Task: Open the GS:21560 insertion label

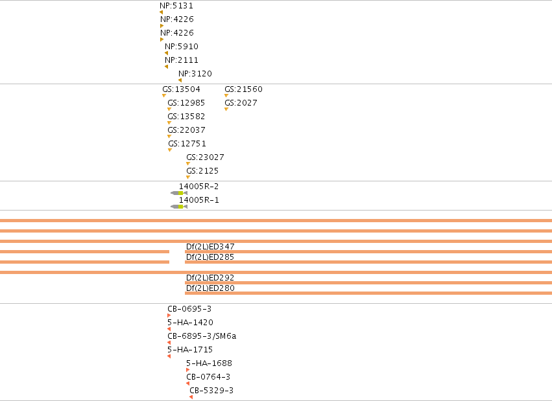Action: coord(244,89)
